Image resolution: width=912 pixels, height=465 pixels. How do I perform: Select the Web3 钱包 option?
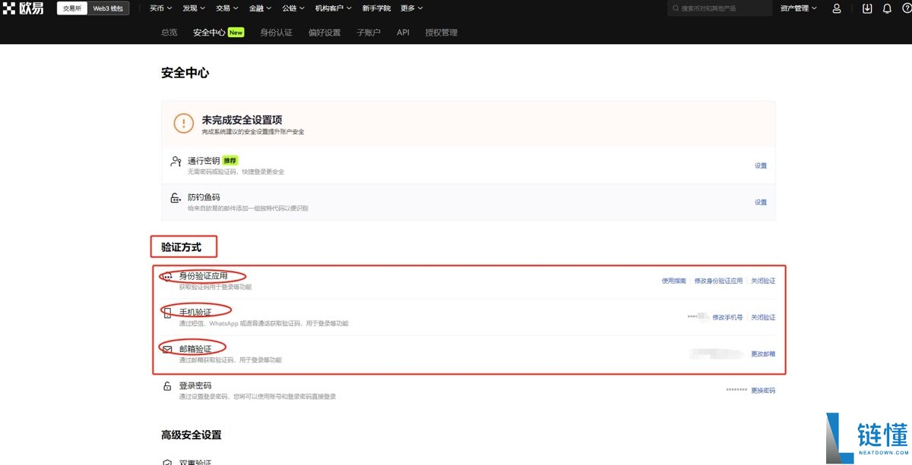[x=107, y=8]
